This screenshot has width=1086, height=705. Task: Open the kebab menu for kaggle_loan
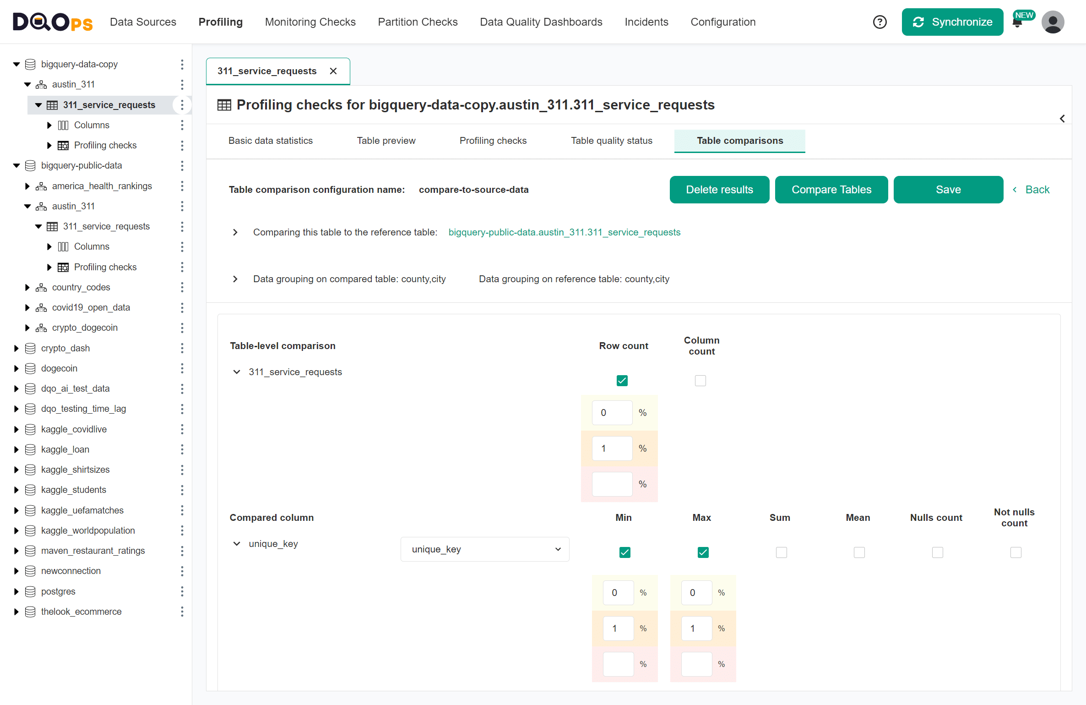coord(182,449)
